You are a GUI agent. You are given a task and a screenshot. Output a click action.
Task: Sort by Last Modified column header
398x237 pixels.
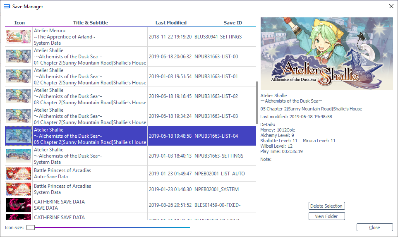[171, 23]
